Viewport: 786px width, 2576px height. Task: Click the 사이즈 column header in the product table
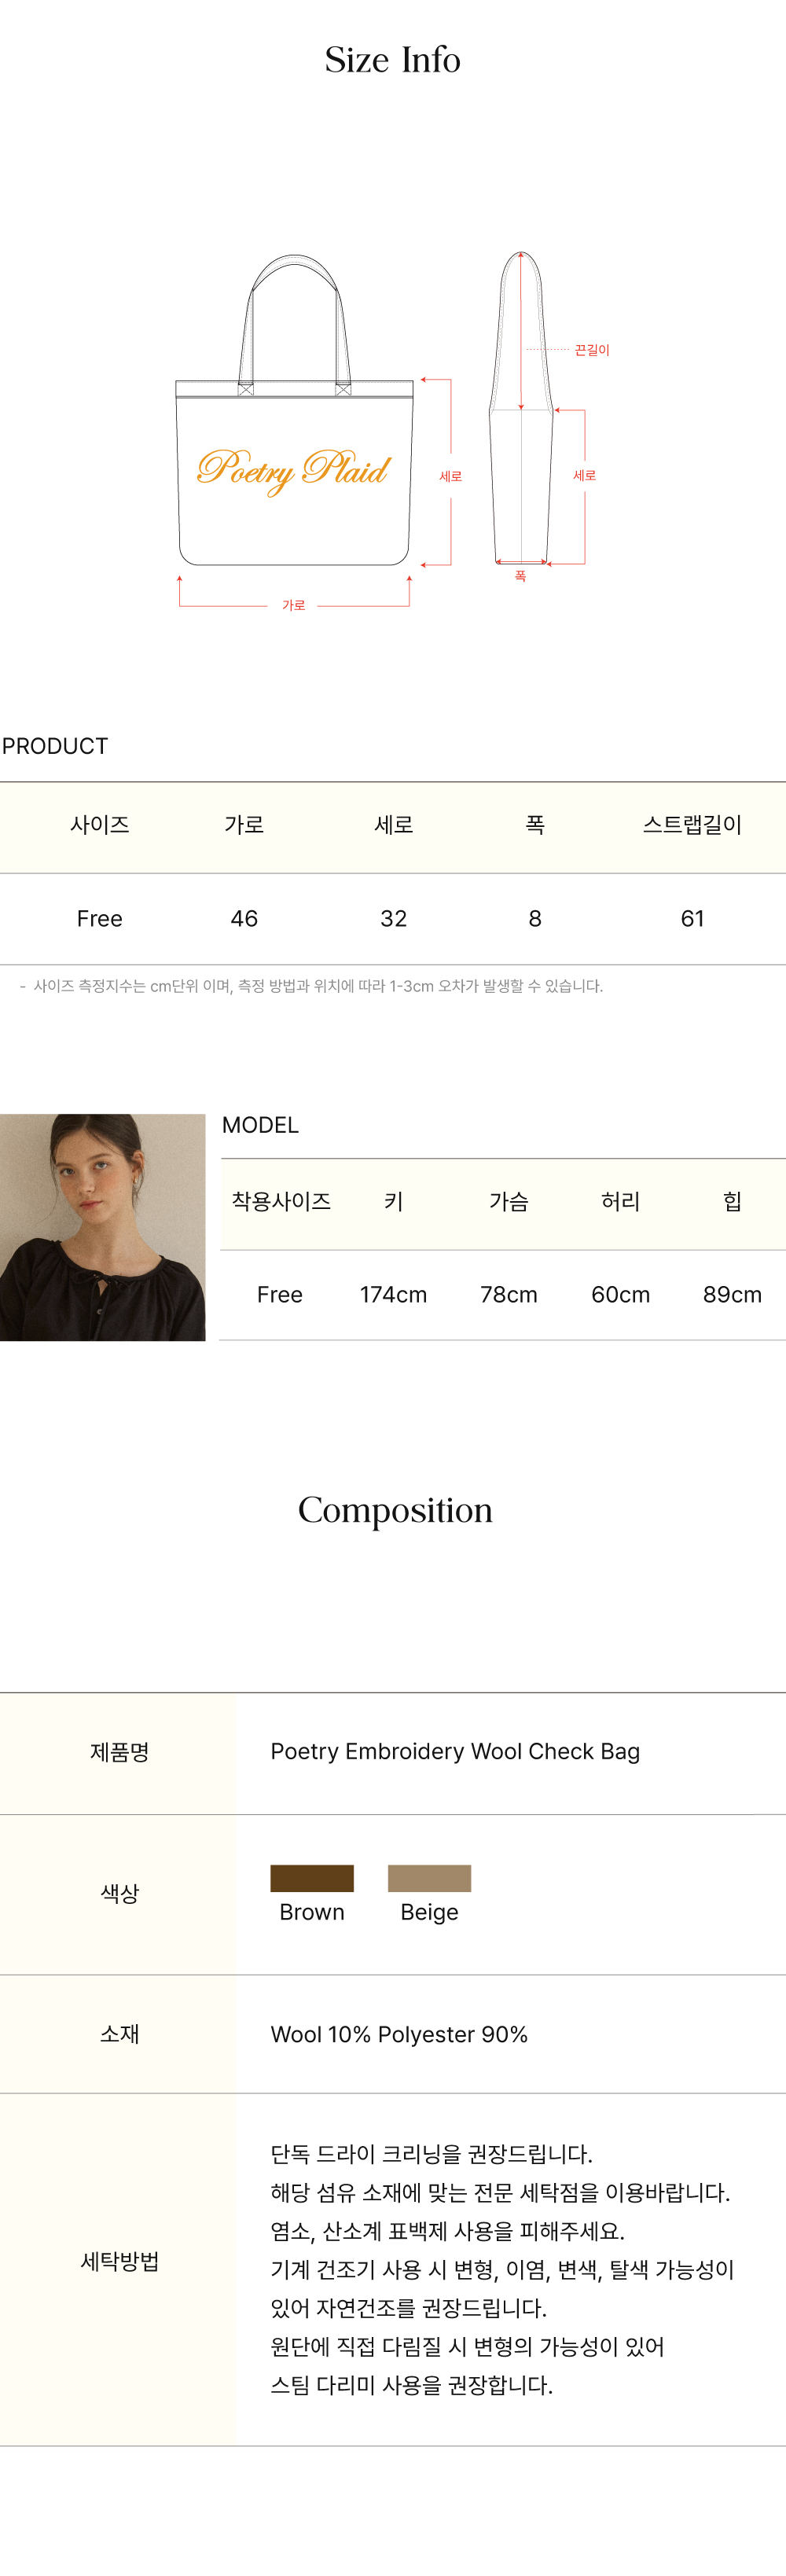click(100, 825)
